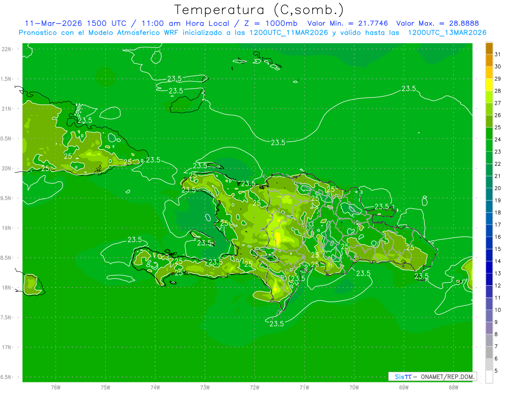Click the '70W' longitude label
This screenshot has width=509, height=393.
point(354,387)
